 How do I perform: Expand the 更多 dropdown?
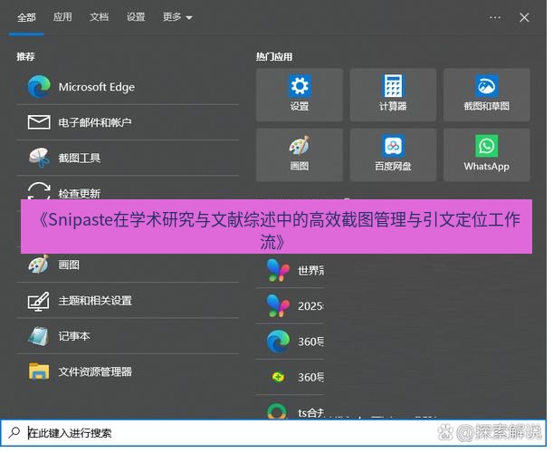(177, 16)
